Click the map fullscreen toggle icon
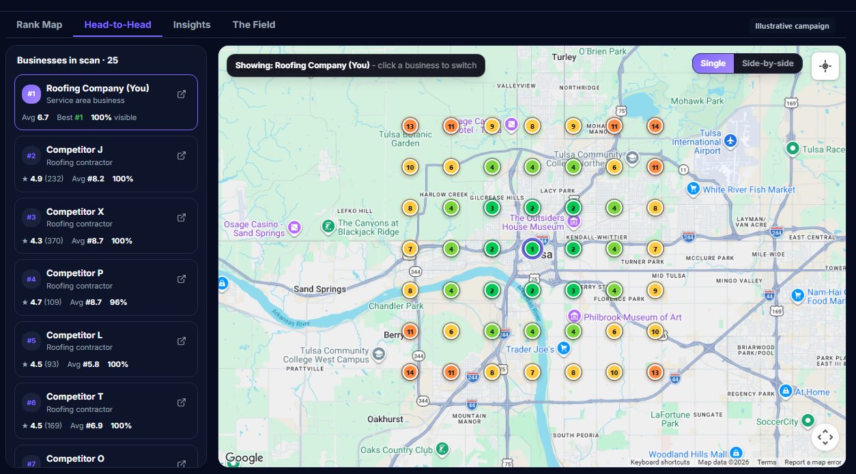Screen dimensions: 856x474 (825, 437)
